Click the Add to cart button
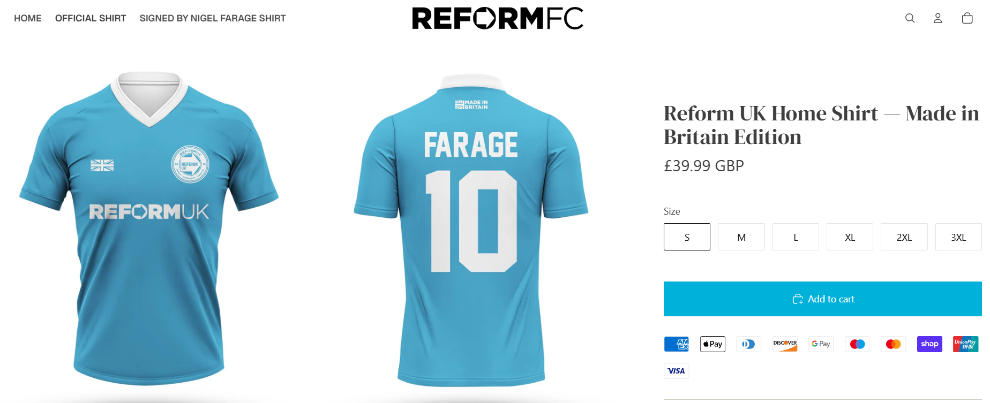This screenshot has height=403, width=990. (x=822, y=299)
